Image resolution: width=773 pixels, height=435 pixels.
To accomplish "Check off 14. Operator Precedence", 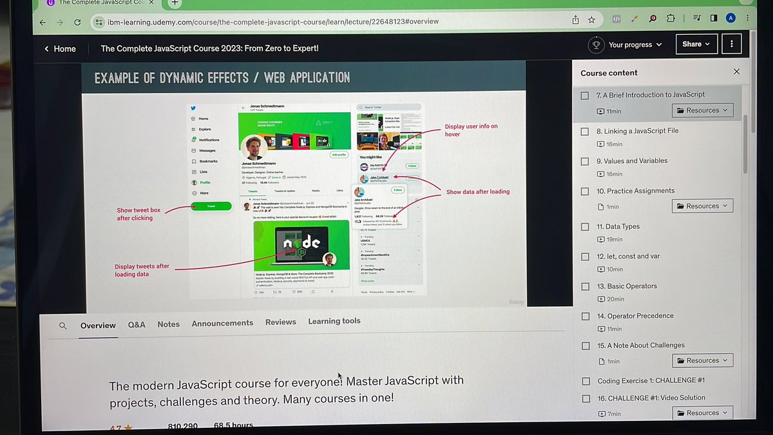I will tap(585, 316).
